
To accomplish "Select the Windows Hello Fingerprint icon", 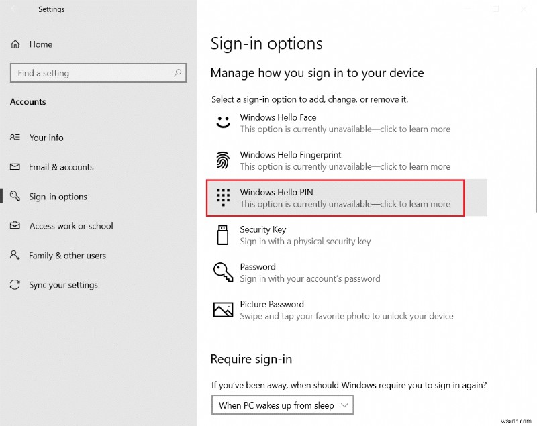I will [223, 160].
